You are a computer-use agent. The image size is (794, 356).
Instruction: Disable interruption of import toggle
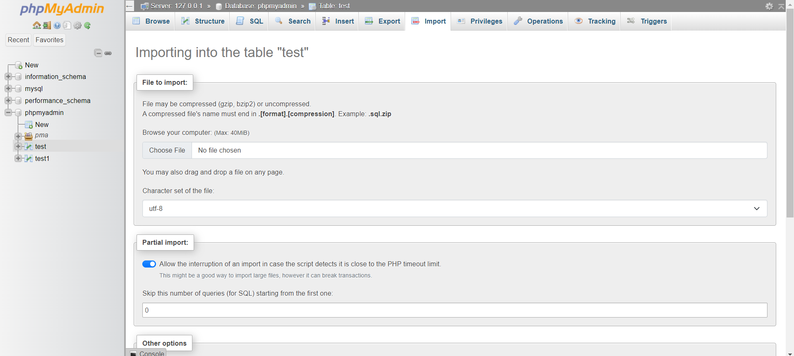[149, 264]
